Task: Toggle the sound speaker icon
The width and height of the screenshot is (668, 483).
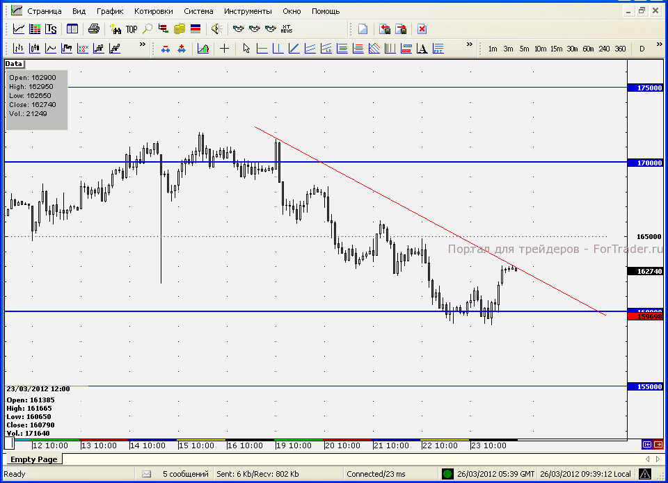Action: tap(216, 29)
